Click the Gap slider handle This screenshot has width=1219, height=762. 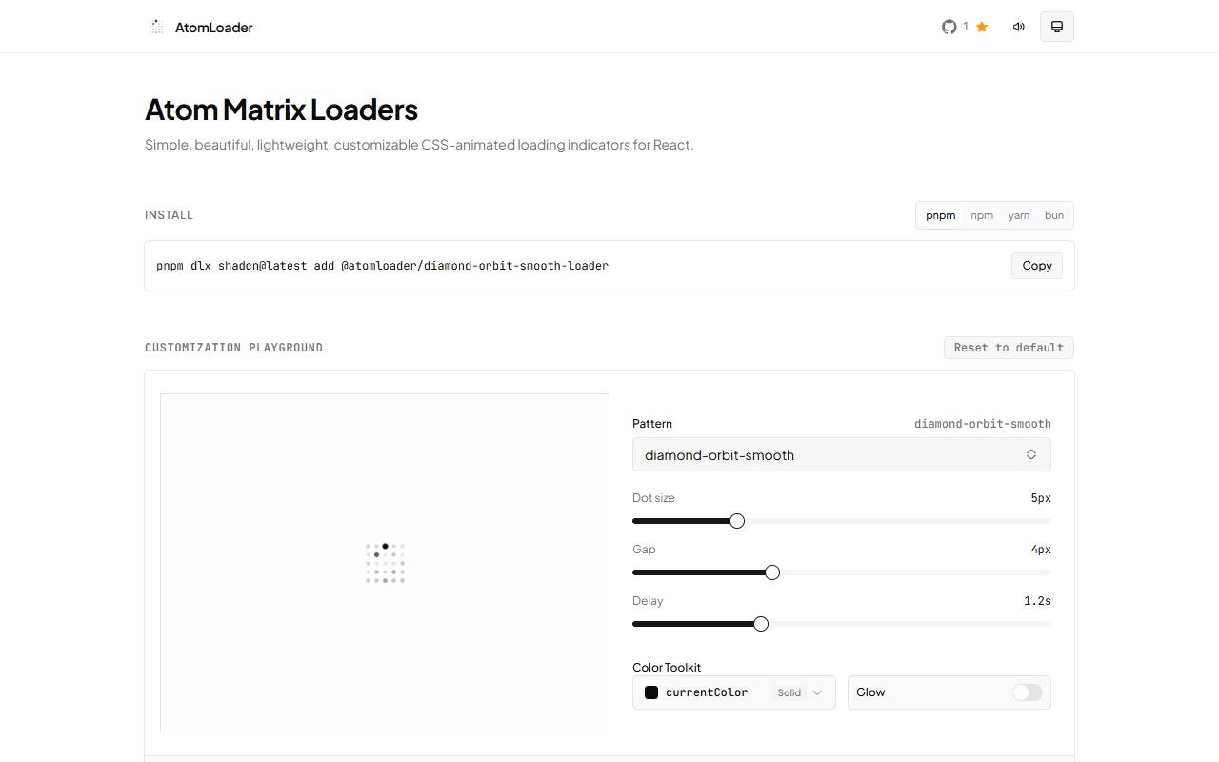pos(772,572)
